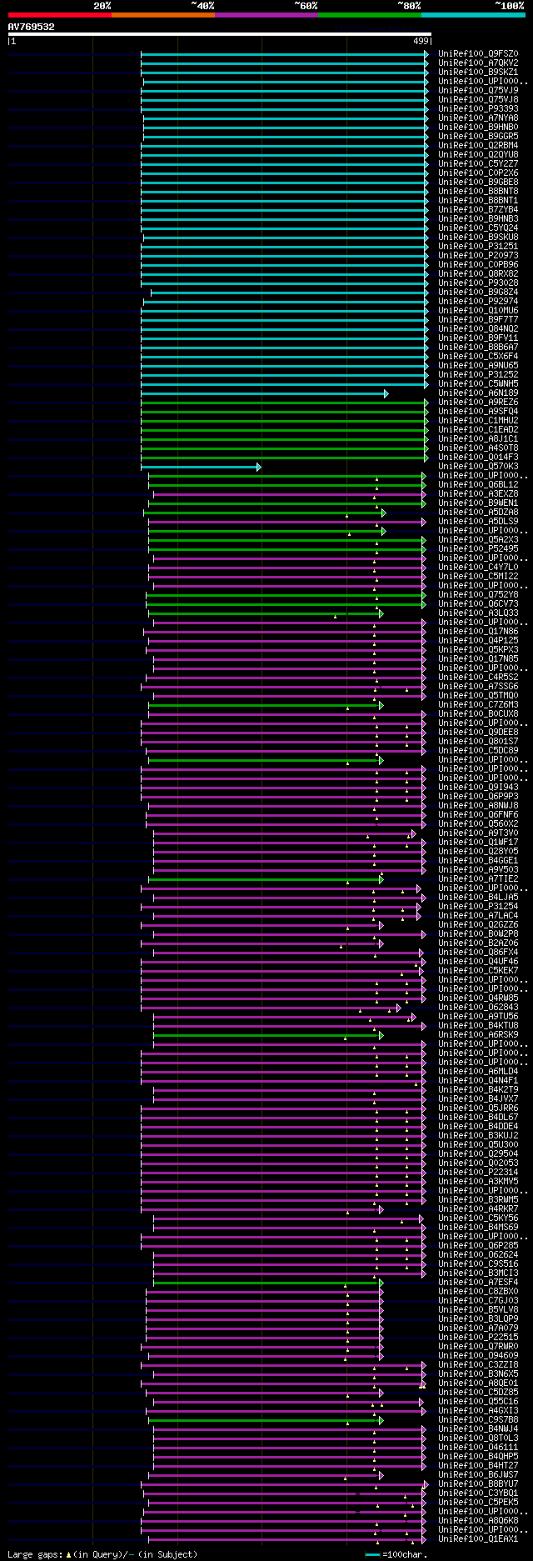Select the UniRef100_A6RSK9 label
Screen dimensions: 533x1561
pyautogui.click(x=478, y=1035)
